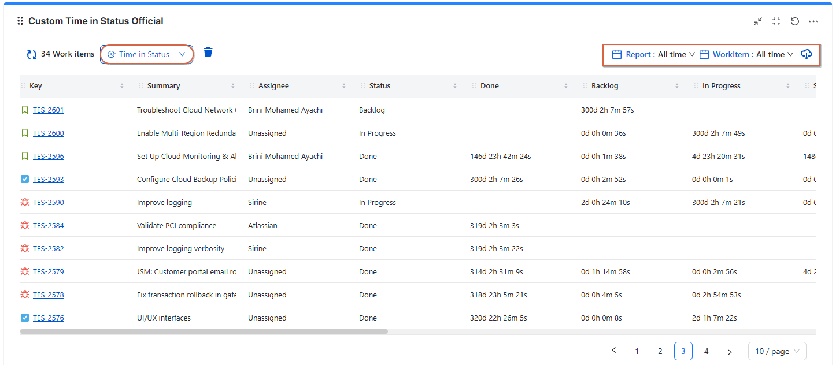Click the bug icon beside TES-2579
The height and width of the screenshot is (365, 836).
(24, 271)
